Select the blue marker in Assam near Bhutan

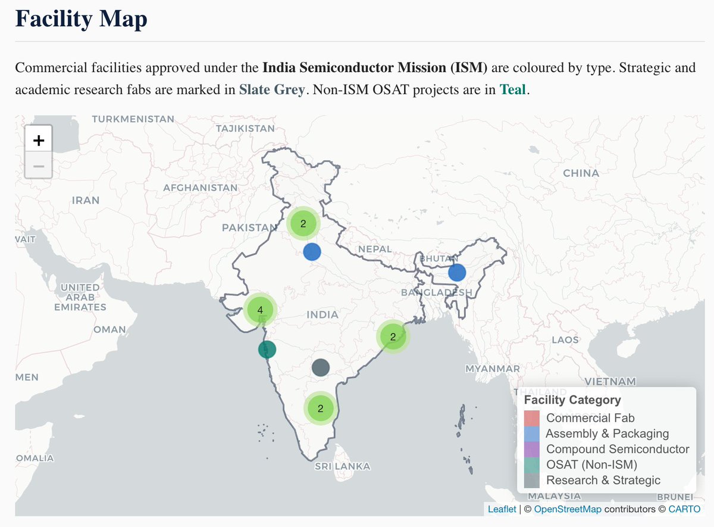[456, 273]
